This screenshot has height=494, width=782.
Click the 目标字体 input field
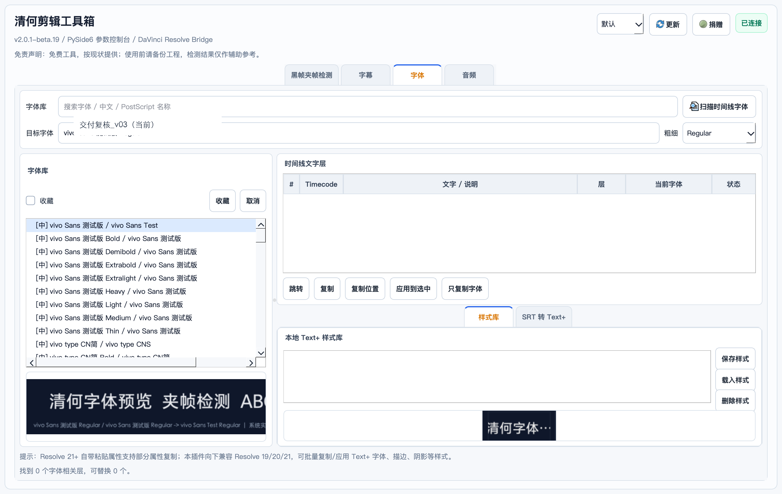point(359,133)
